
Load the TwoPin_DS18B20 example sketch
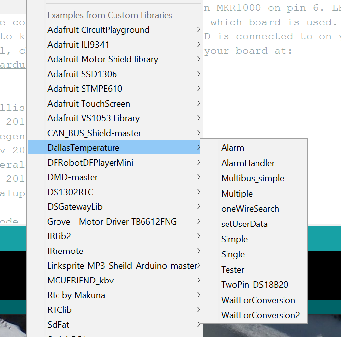(254, 285)
